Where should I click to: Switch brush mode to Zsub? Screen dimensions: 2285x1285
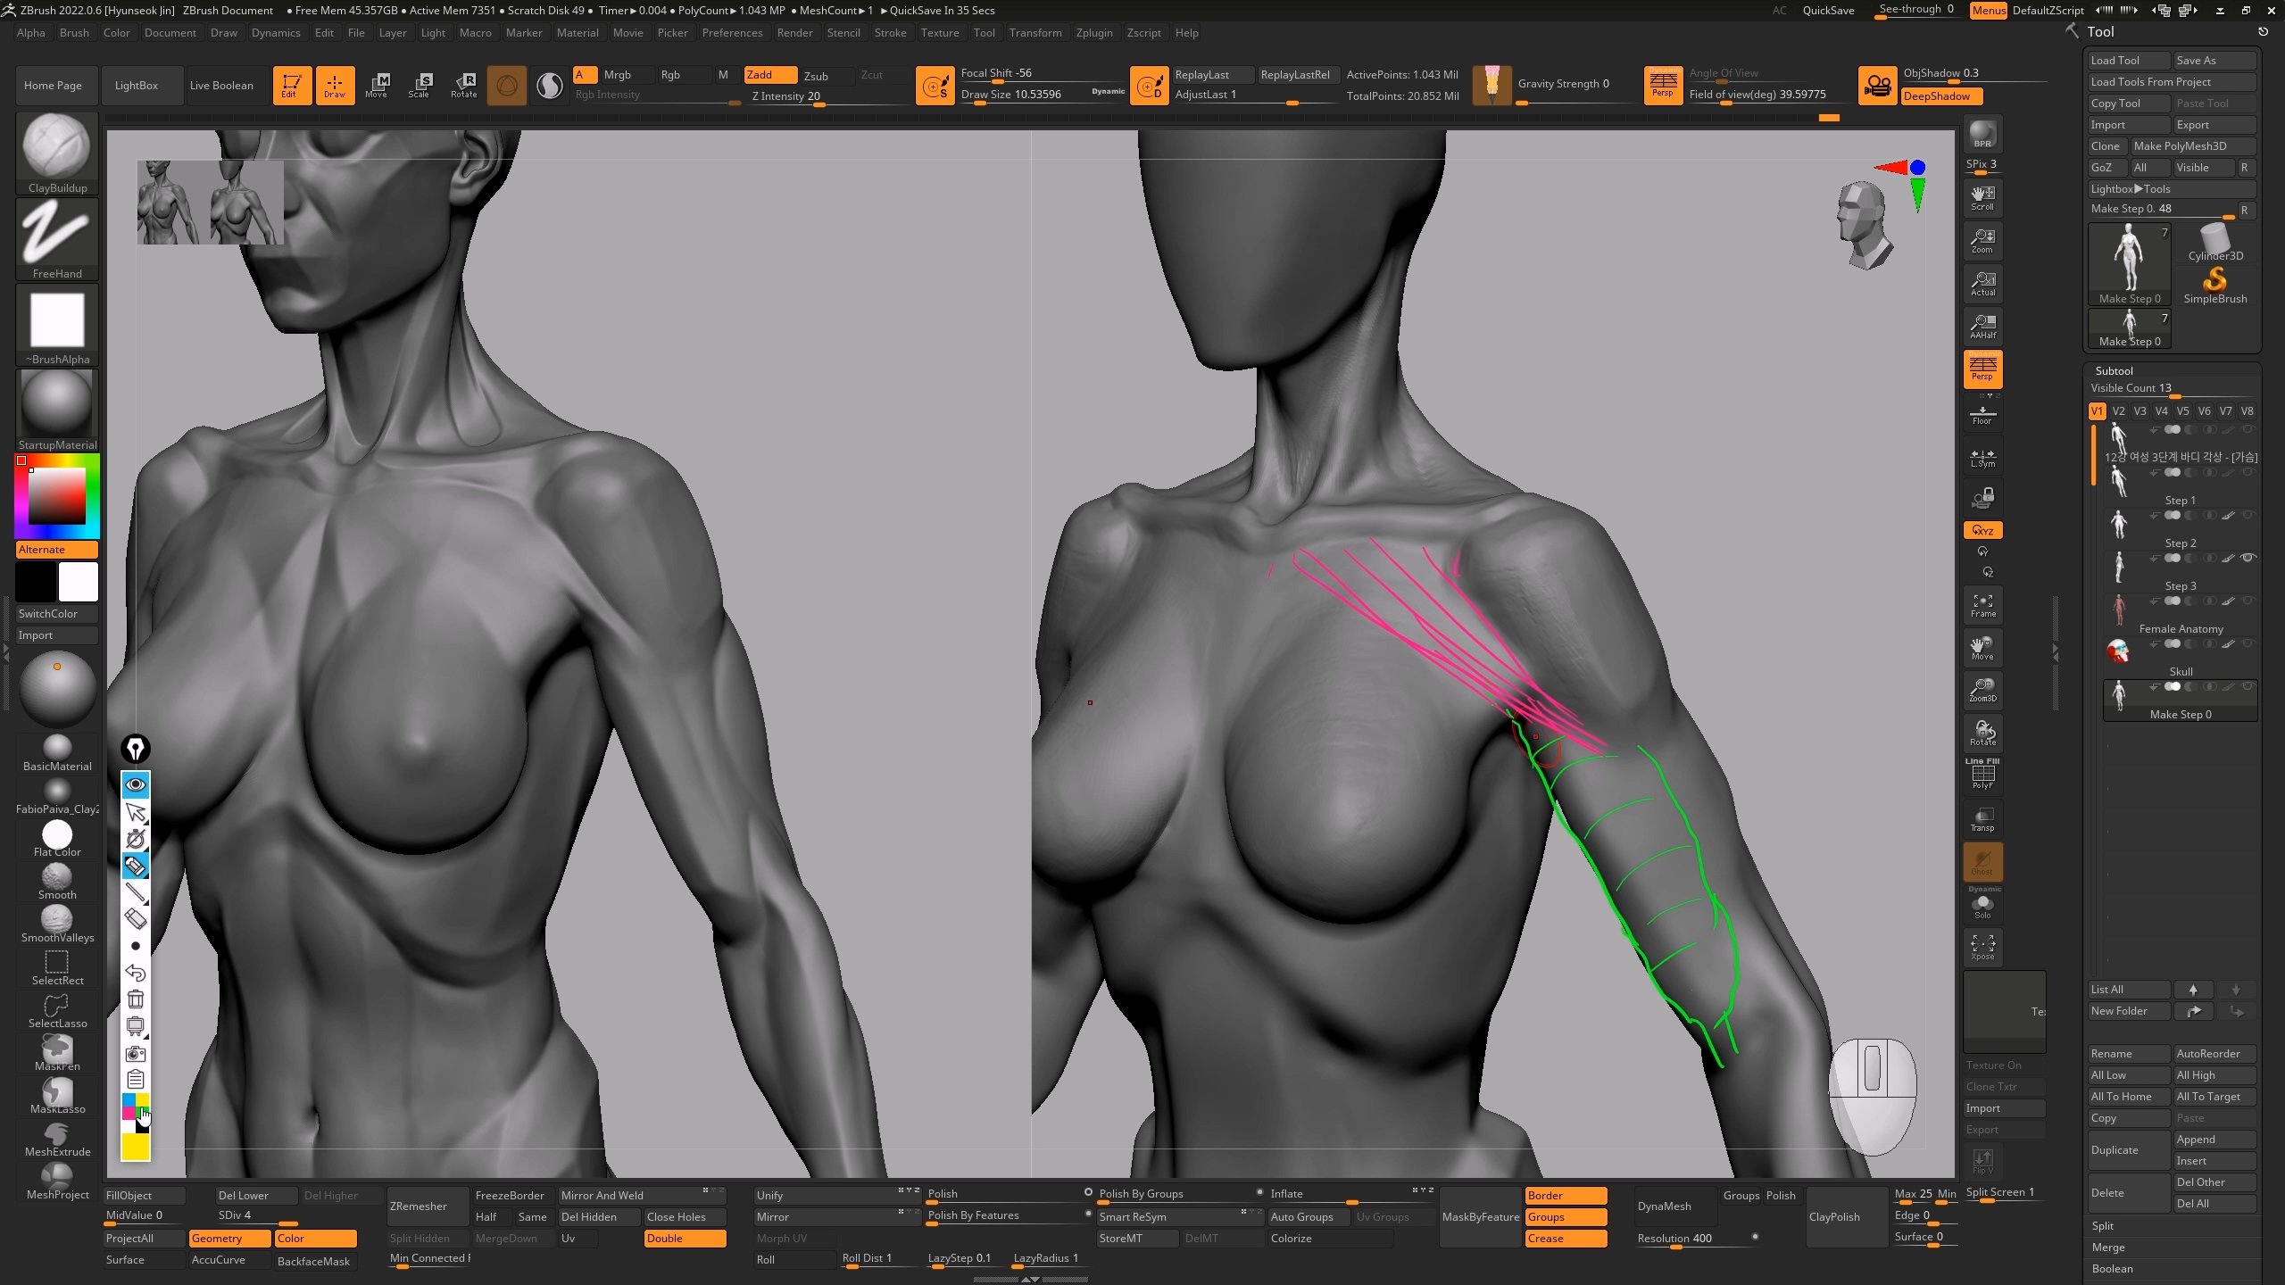pos(816,75)
